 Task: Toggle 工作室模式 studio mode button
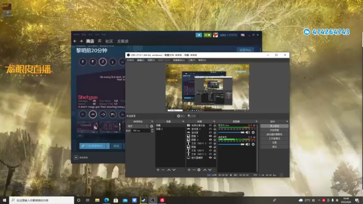[x=275, y=139]
